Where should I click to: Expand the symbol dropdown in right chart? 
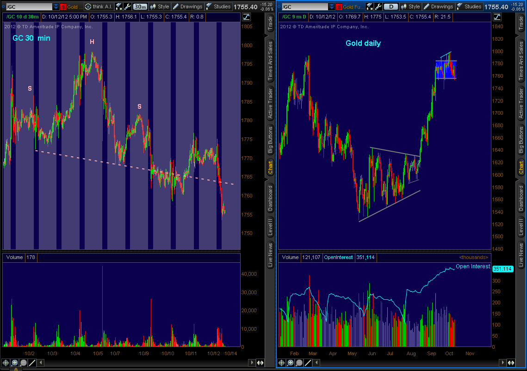coord(331,6)
